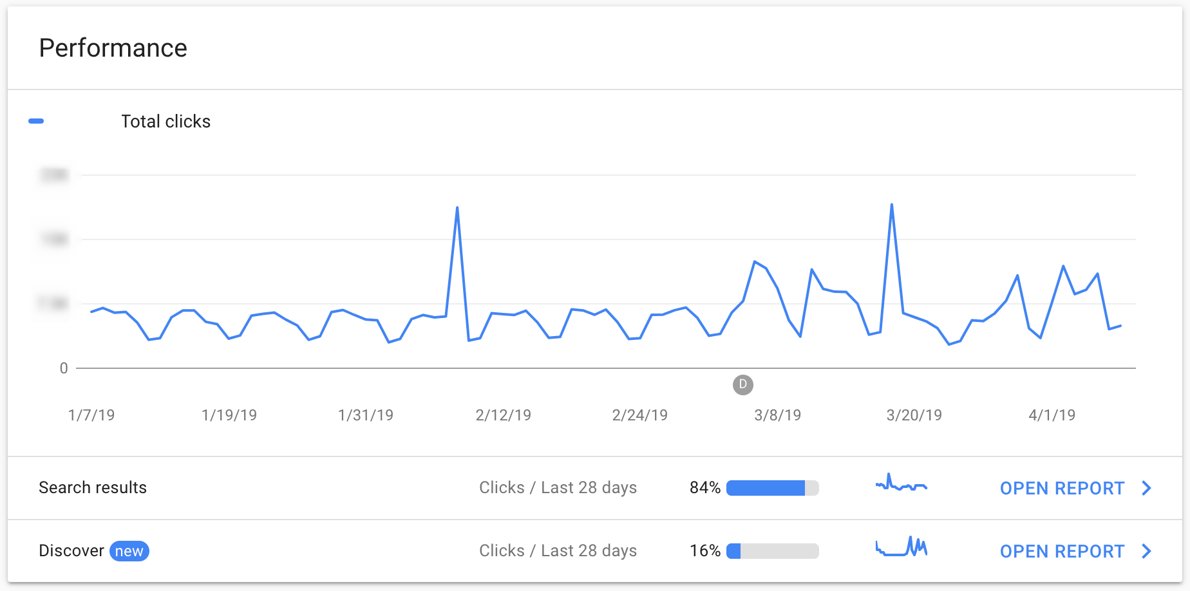
Task: Click the 84% percentage value
Action: click(704, 487)
